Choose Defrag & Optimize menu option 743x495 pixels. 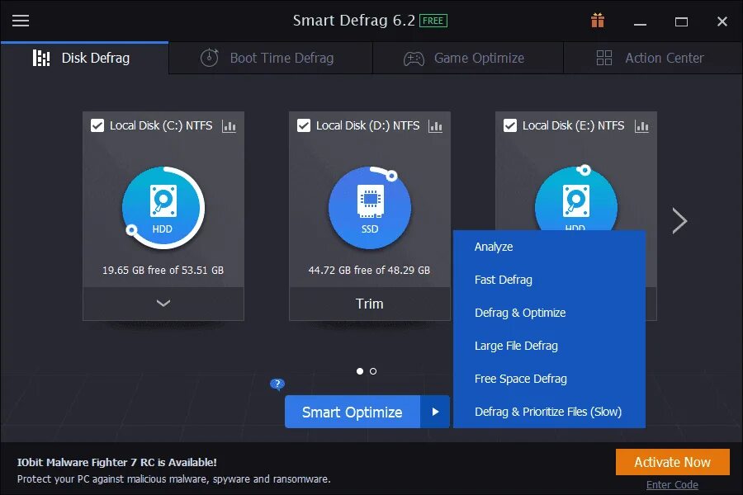[x=549, y=313]
